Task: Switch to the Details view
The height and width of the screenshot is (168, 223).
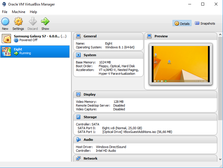Action: point(182,23)
